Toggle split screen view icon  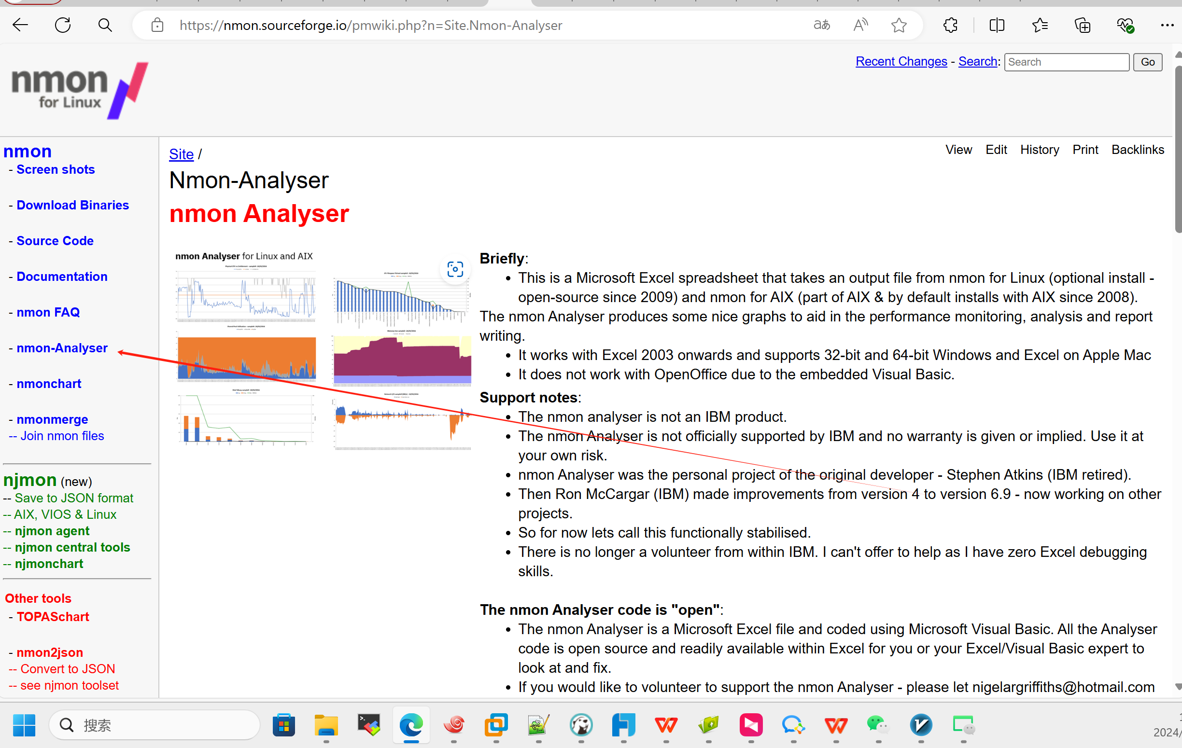(x=997, y=25)
